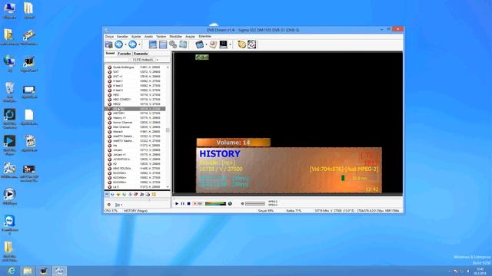Open the Ayarlar menu
The image size is (492, 276).
click(136, 37)
